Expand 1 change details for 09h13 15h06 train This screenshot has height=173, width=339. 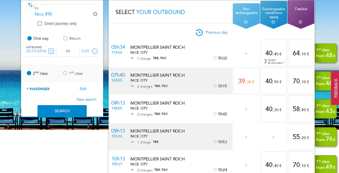tap(132, 142)
